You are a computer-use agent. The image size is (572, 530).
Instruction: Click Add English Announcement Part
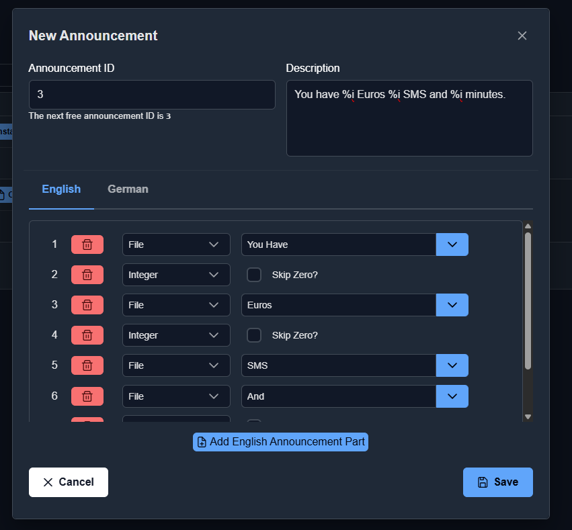click(280, 442)
